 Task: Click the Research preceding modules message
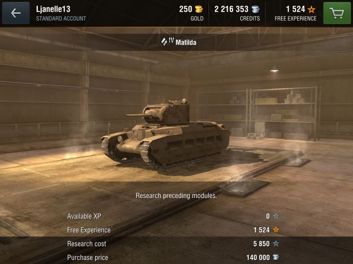(176, 196)
